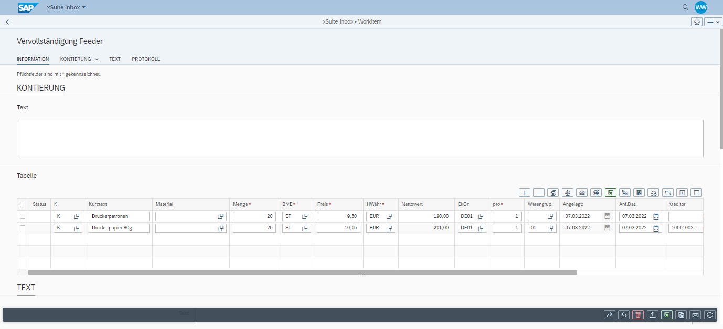The image size is (723, 329).
Task: Send via the envelope icon
Action: coord(695,314)
